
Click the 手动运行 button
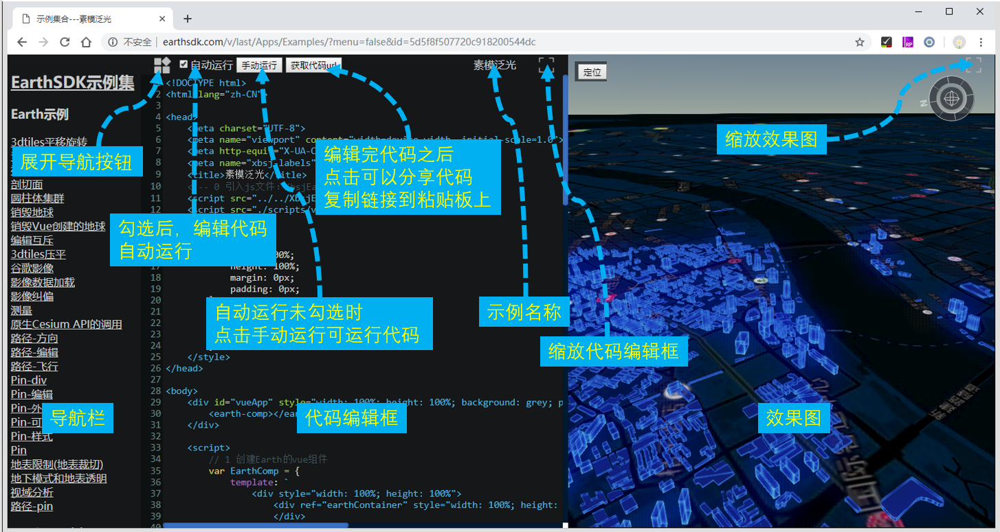(259, 65)
